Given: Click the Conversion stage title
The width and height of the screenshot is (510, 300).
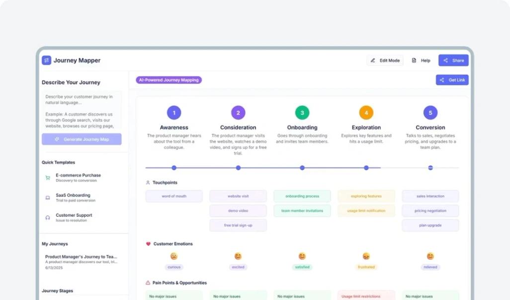Looking at the screenshot, I should pos(430,127).
